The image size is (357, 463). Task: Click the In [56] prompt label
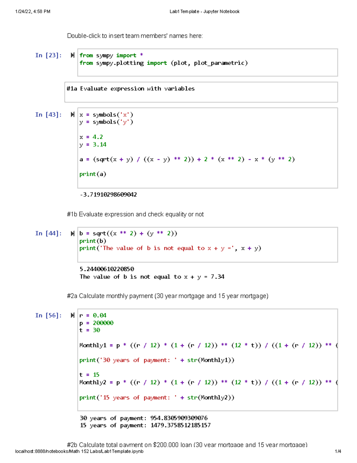click(48, 315)
